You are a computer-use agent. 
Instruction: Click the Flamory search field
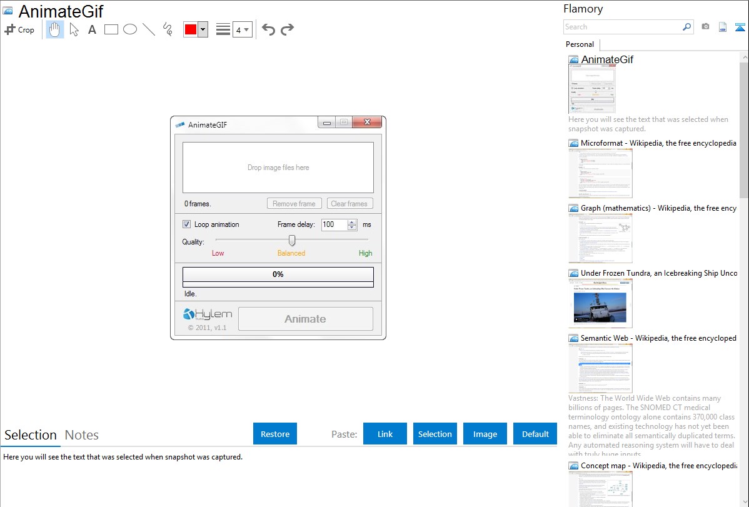pyautogui.click(x=623, y=27)
